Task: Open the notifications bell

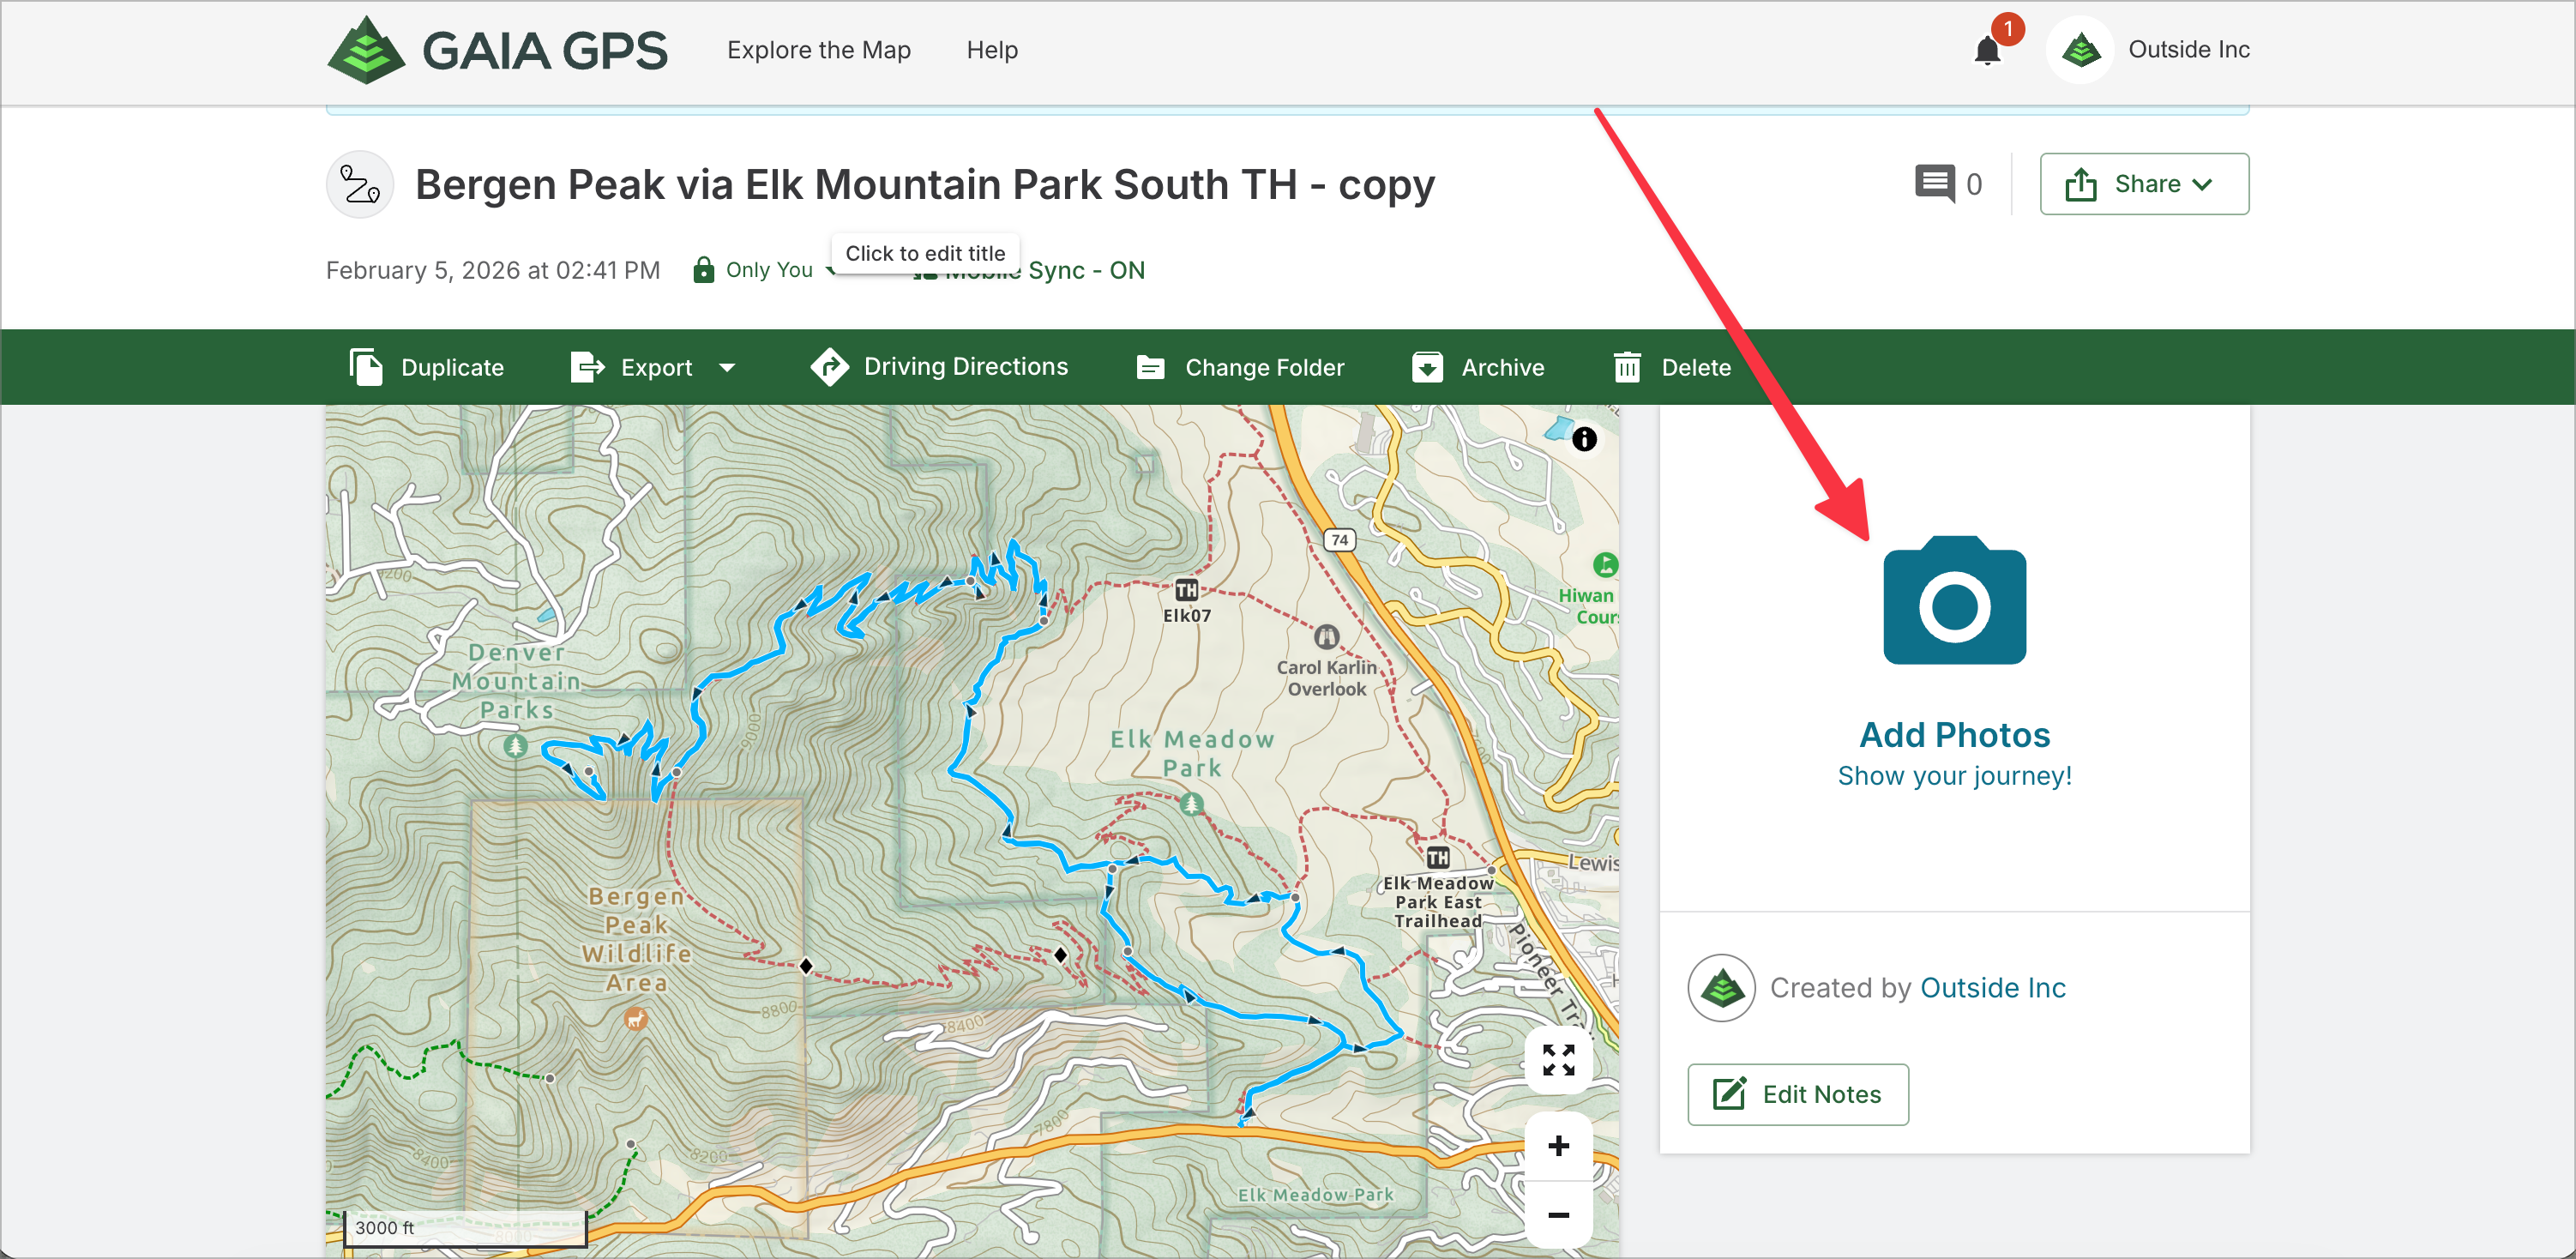Action: (1987, 50)
